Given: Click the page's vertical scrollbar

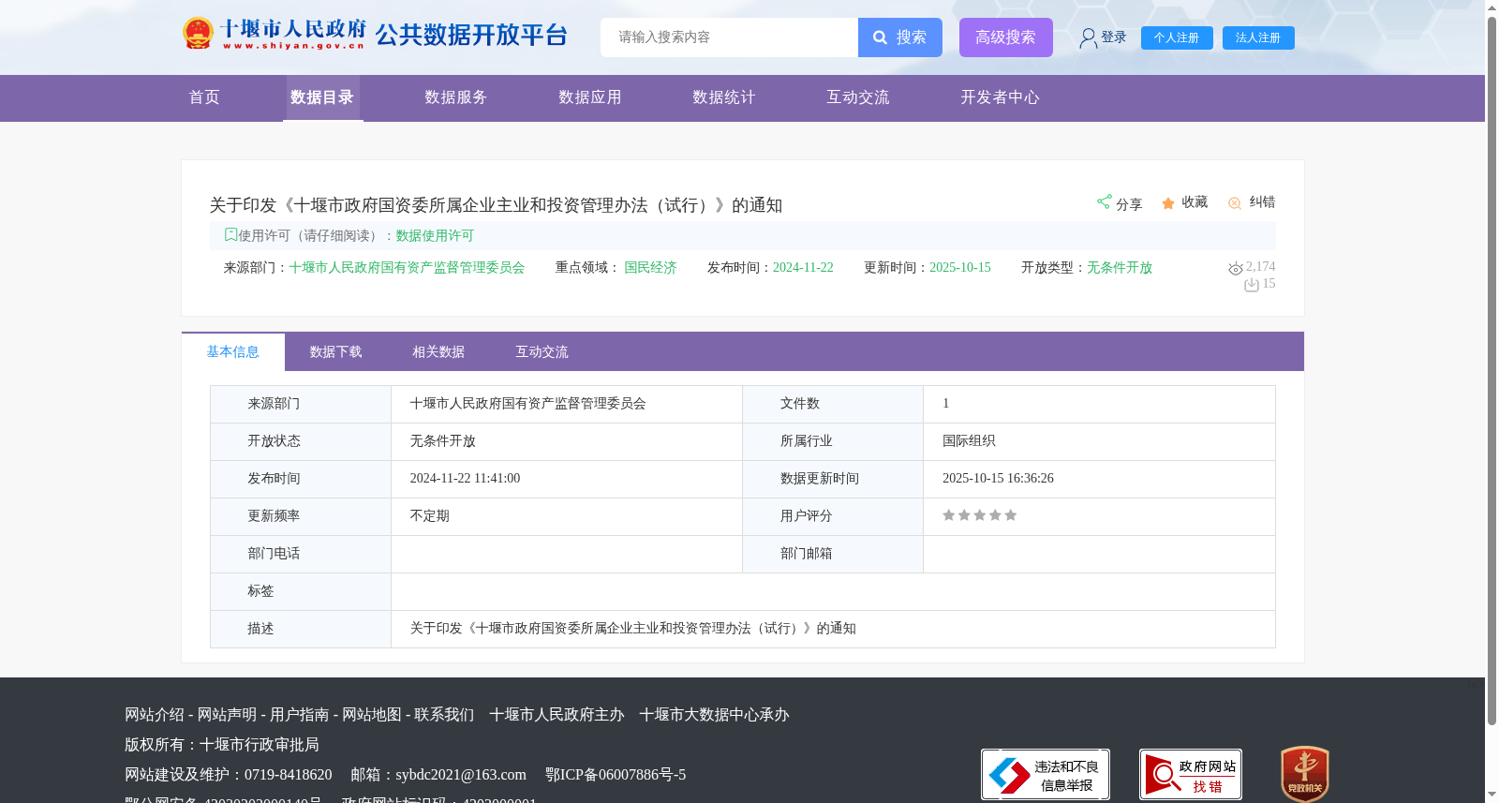Looking at the screenshot, I should coord(1492,370).
